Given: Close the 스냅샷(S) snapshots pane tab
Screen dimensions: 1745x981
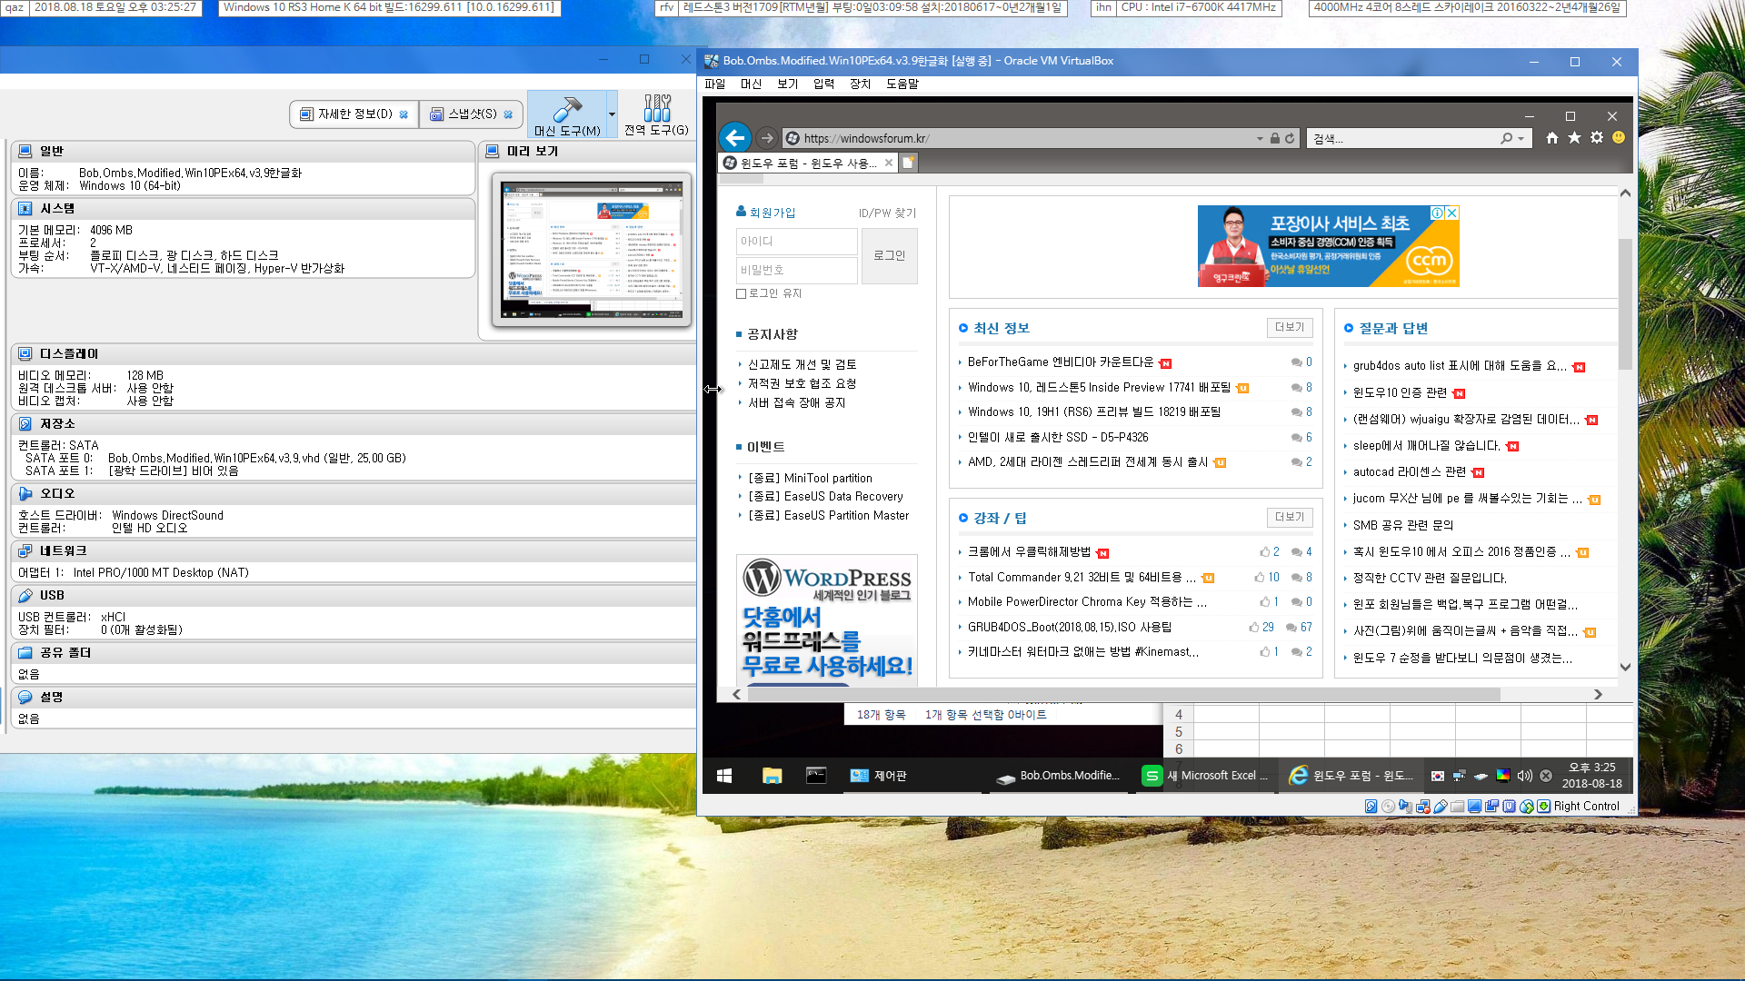Looking at the screenshot, I should 508,114.
